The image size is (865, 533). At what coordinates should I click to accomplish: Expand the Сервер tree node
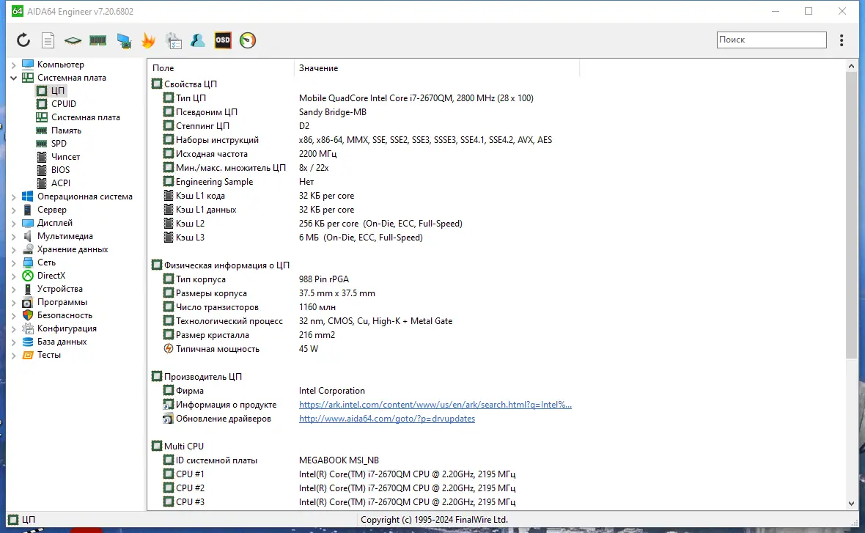click(x=14, y=210)
